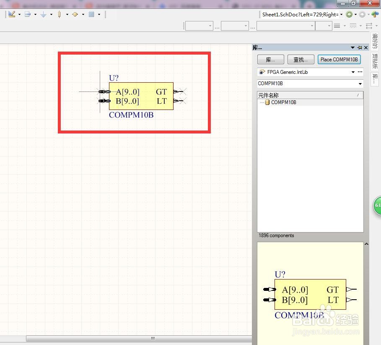Sort by 元件名称 column header
This screenshot has height=345, width=381.
310,95
